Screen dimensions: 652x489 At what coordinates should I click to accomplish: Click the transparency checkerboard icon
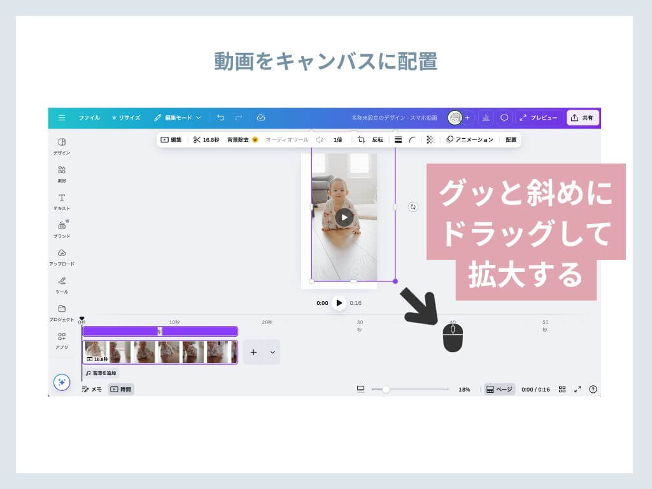tap(430, 139)
